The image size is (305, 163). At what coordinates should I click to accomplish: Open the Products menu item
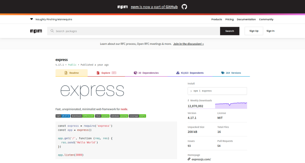[x=217, y=20]
